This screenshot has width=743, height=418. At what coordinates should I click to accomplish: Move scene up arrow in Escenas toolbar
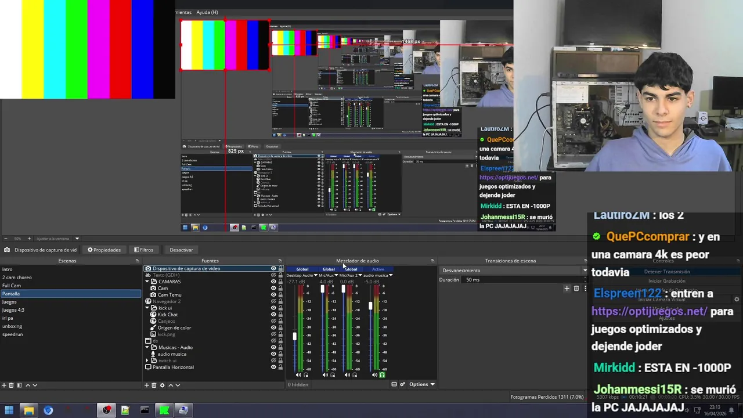(28, 385)
